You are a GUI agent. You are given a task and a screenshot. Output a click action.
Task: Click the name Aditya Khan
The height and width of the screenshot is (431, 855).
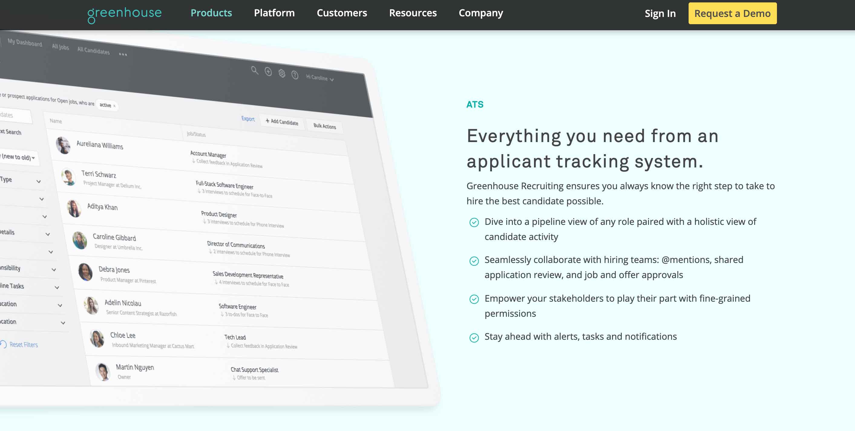(x=102, y=206)
